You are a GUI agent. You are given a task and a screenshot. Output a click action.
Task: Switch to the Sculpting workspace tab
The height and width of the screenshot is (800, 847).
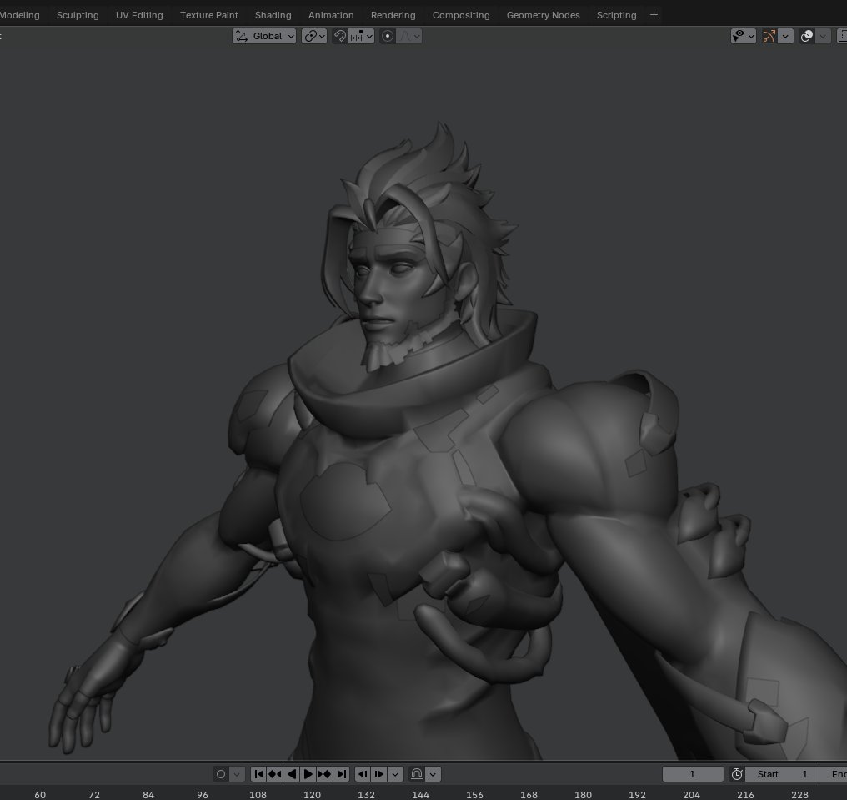coord(78,15)
